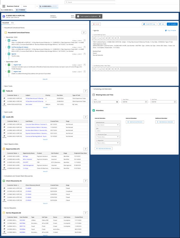Bold button in Post Meeting Notes editor
Viewport: 180px width, 238px height.
click(94, 69)
